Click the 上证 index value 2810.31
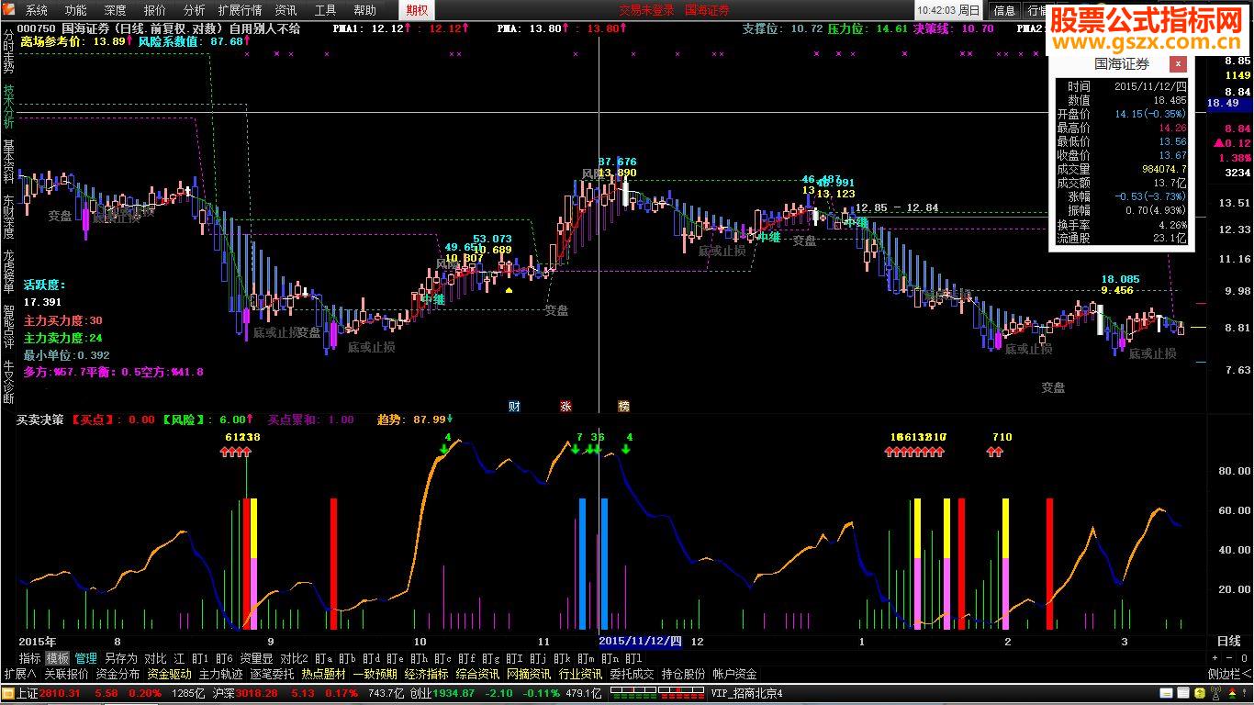The width and height of the screenshot is (1254, 705). coord(60,693)
